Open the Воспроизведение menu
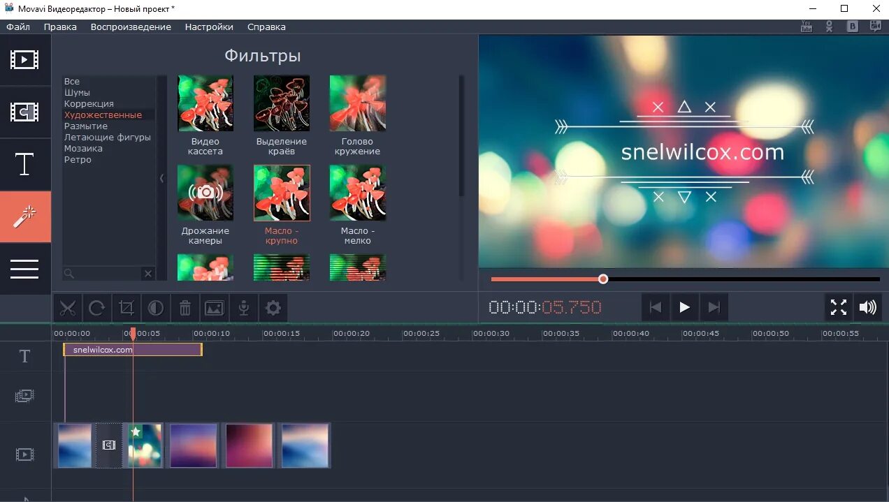889x502 pixels. [x=131, y=27]
